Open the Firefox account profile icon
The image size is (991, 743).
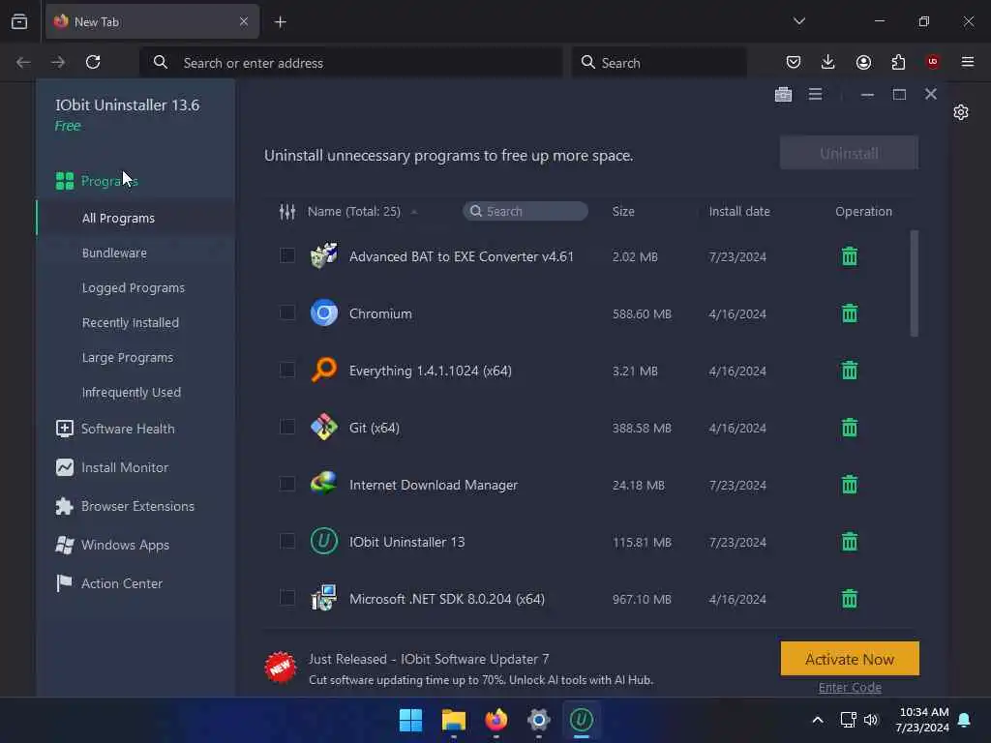[x=863, y=62]
